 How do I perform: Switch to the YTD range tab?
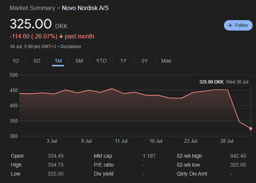pos(101,61)
